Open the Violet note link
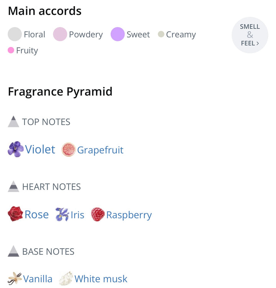 tap(40, 149)
